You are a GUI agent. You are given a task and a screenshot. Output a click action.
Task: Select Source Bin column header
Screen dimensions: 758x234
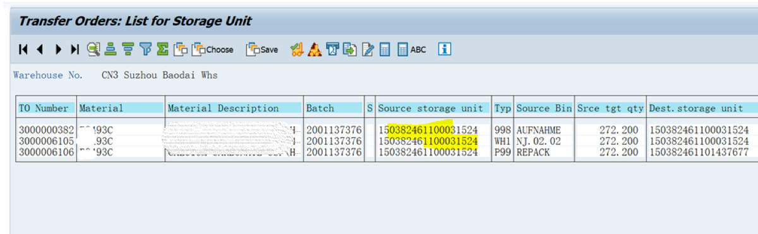coord(544,108)
